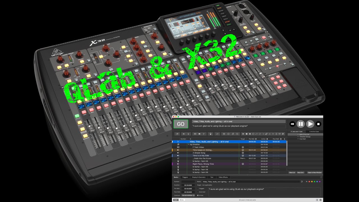Add a Timecode cue using the clock icon
Image resolution: width=359 pixels, height=202 pixels.
click(x=237, y=134)
